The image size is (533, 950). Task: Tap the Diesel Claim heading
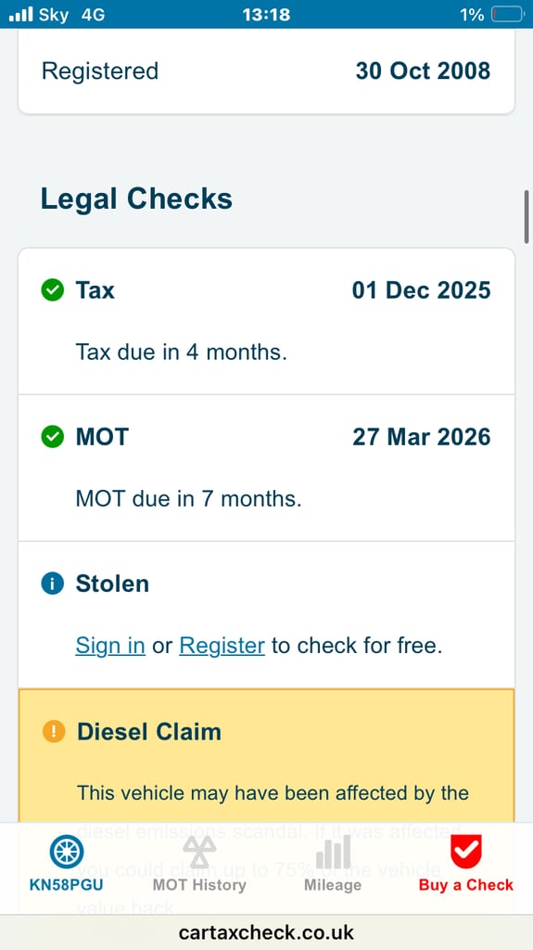(149, 732)
